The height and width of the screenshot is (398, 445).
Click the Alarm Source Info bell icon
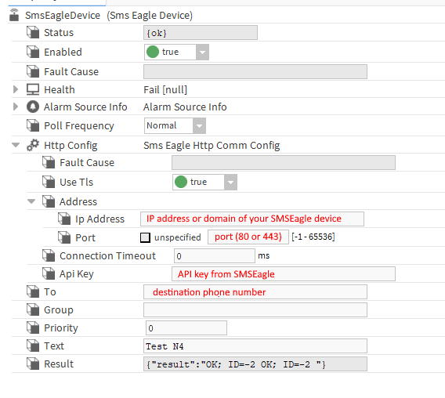coord(33,107)
